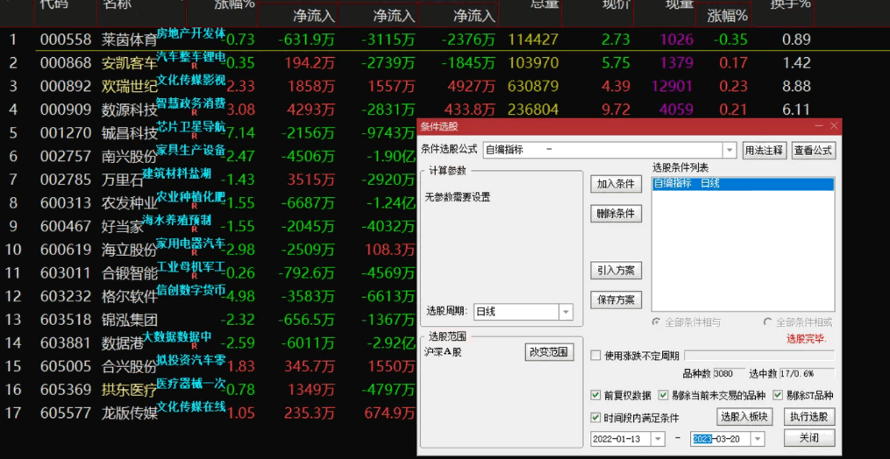Select the 铖昌科技 stock name

point(130,133)
